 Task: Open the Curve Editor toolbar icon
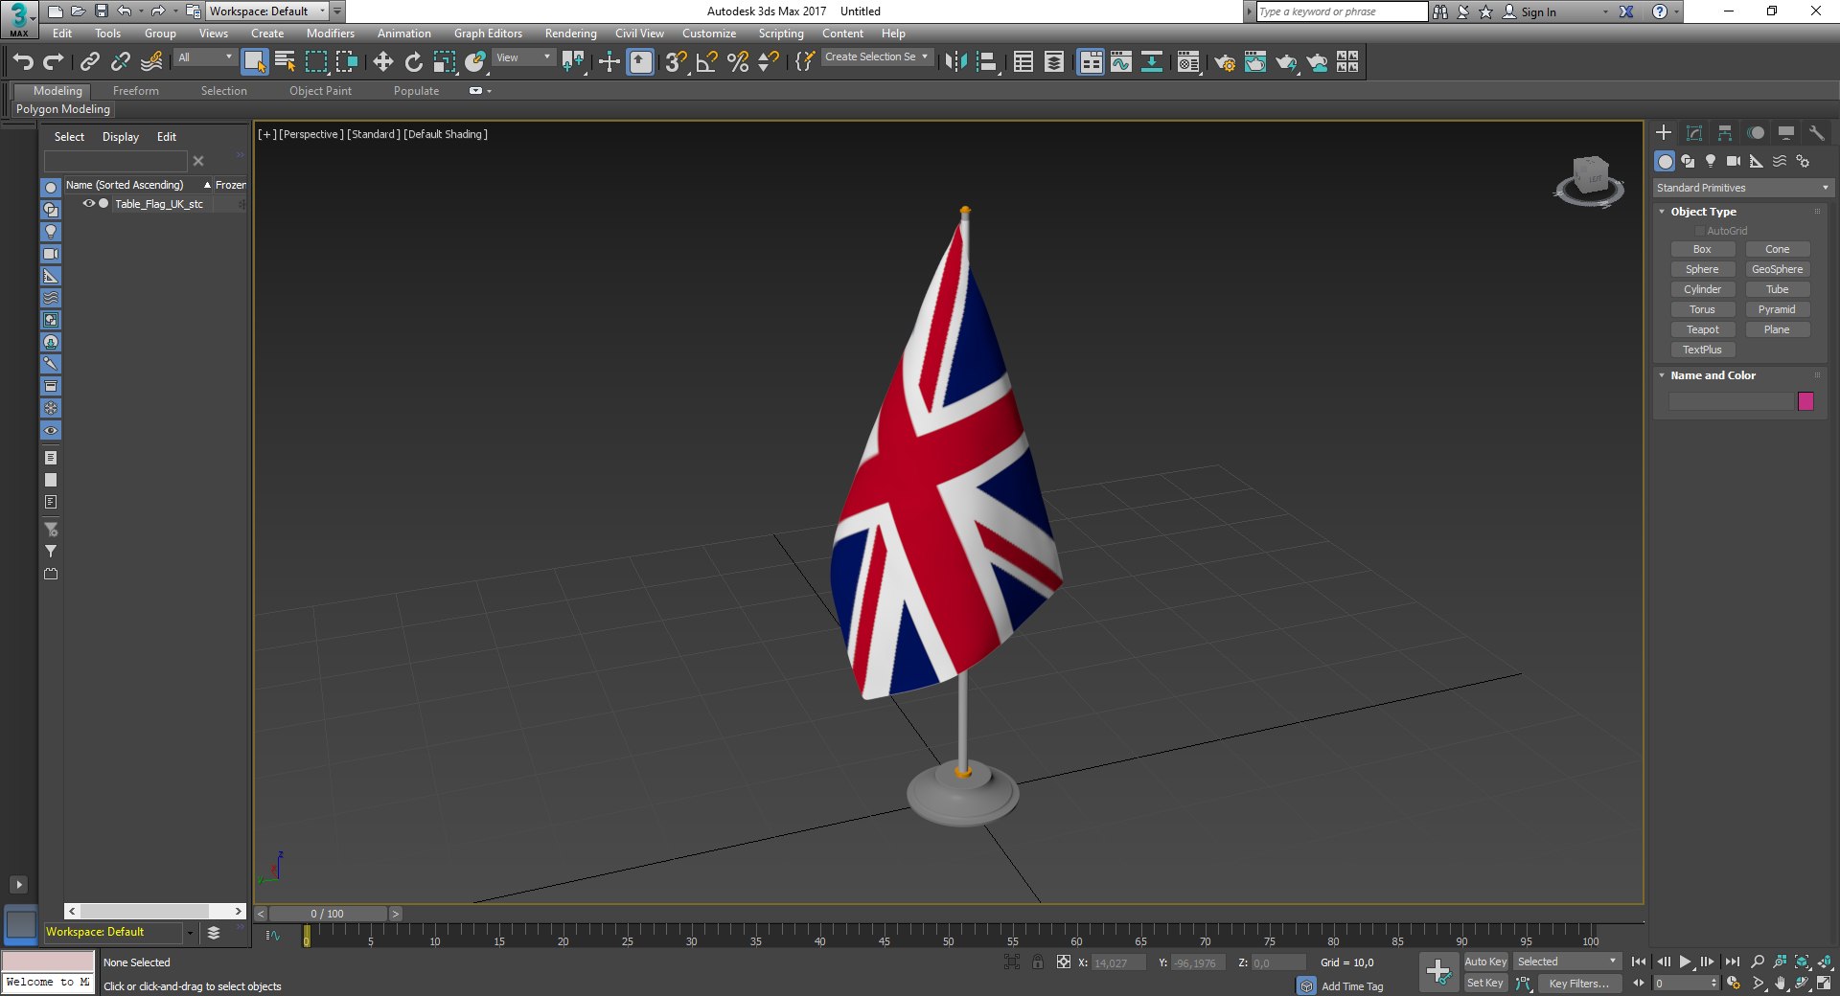pos(1121,62)
